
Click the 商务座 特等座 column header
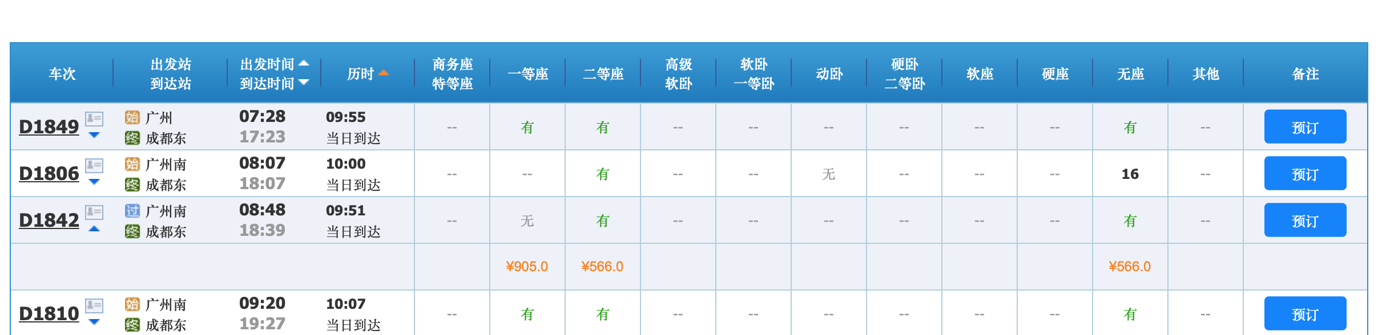[x=452, y=74]
